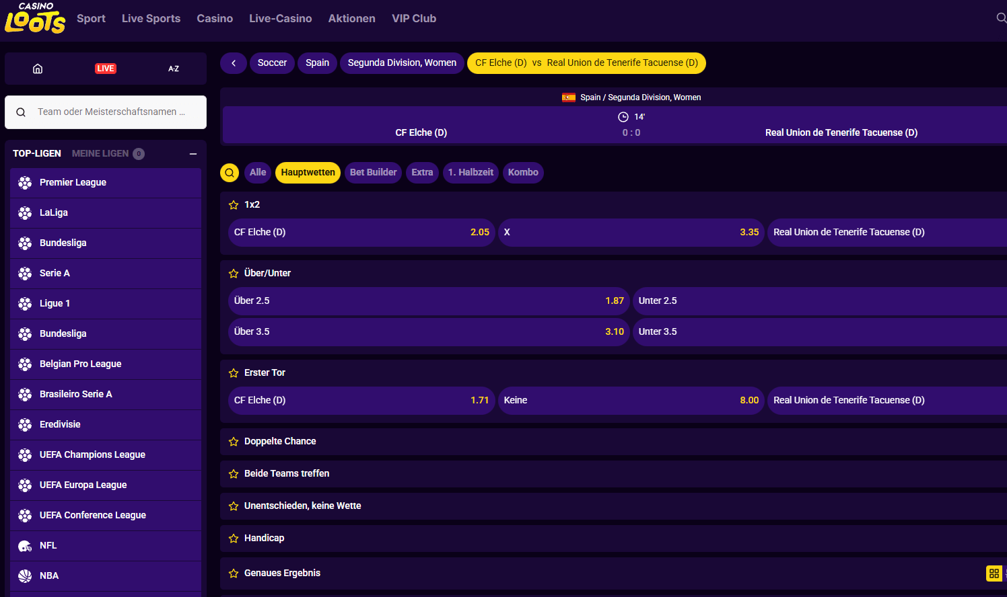Select the Hauptwetten filter
The height and width of the screenshot is (597, 1007).
pos(308,173)
